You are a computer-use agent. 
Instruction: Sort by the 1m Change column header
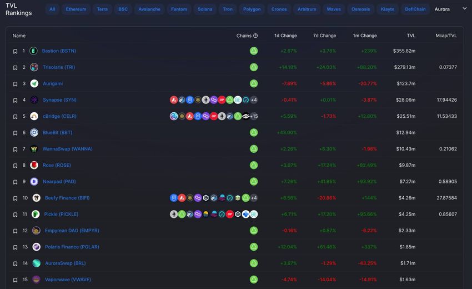pyautogui.click(x=365, y=36)
